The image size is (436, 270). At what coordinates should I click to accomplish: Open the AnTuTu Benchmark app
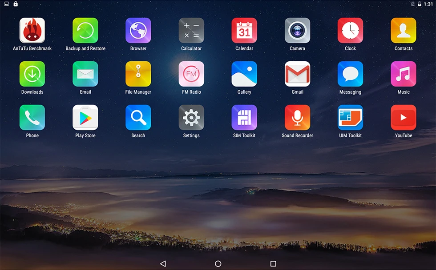click(x=32, y=31)
